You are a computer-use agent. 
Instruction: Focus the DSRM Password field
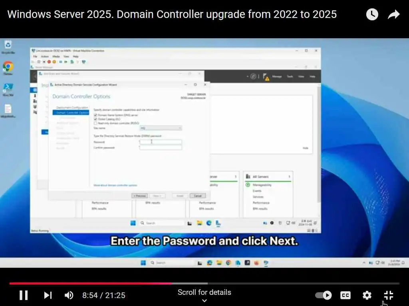[161, 142]
